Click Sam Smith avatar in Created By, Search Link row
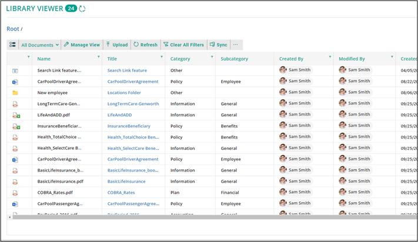This screenshot has height=242, width=418. pos(283,70)
